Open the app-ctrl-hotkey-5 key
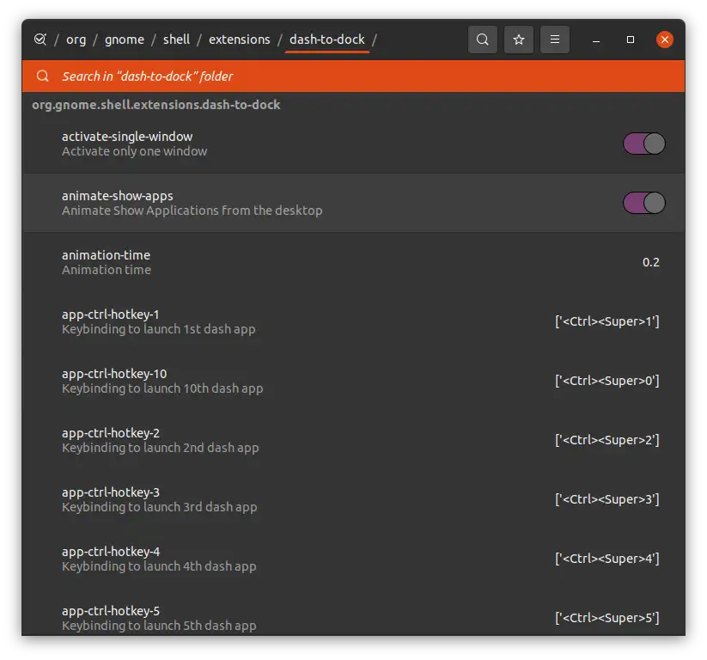This screenshot has height=660, width=707. pyautogui.click(x=354, y=613)
